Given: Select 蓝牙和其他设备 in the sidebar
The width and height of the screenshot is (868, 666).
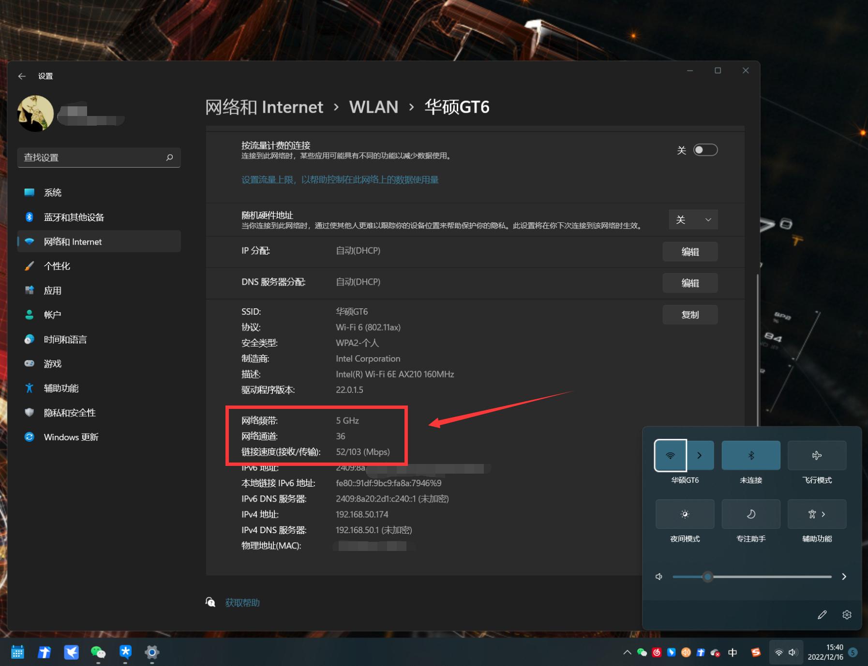Looking at the screenshot, I should 74,217.
